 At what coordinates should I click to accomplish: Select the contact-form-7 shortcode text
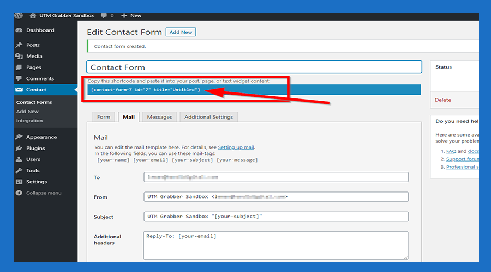coord(146,89)
